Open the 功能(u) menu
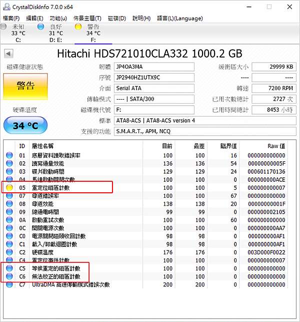300x322 pixels. tap(58, 18)
